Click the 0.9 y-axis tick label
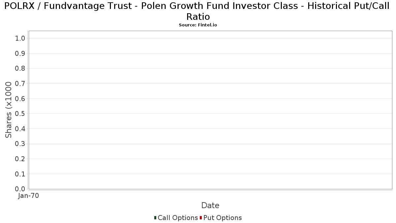Viewport: 396px width, 223px height. coord(20,54)
